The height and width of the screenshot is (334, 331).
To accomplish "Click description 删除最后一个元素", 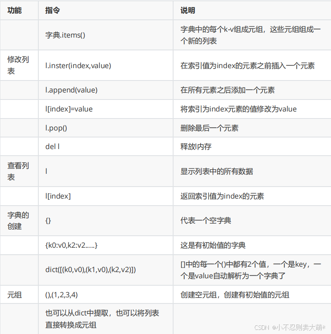I will point(209,128).
